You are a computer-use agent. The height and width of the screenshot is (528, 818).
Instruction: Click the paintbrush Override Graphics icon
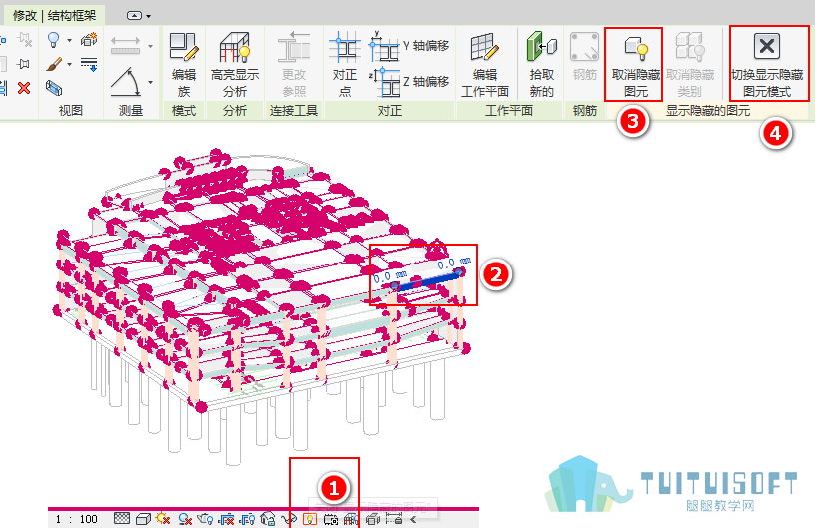tap(54, 64)
